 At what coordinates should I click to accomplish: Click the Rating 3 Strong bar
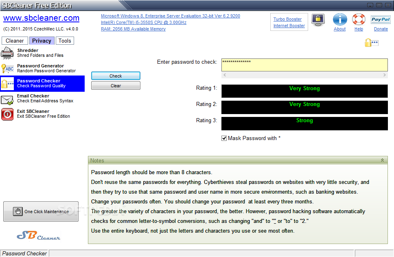coord(304,123)
